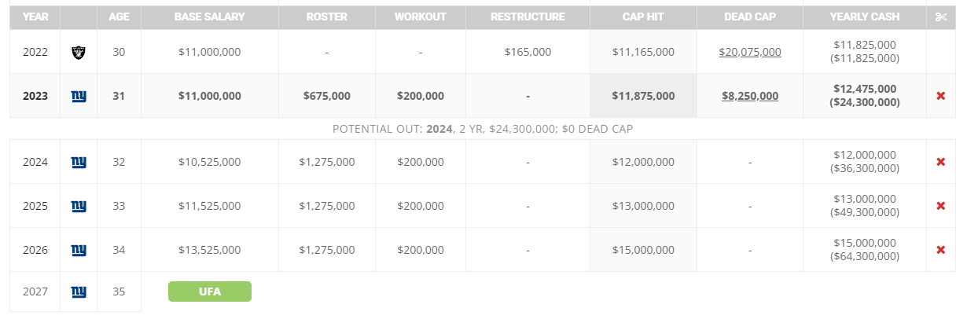Screen dimensions: 967x319
Task: Click the red X for 2025
Action: (941, 206)
